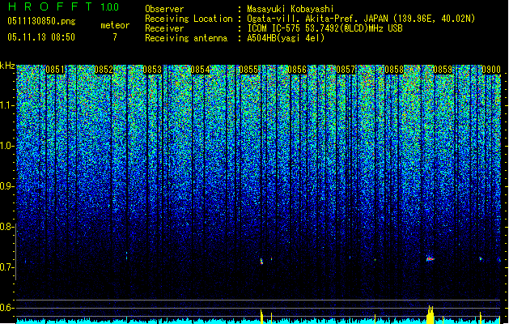Click the Receiver field label
This screenshot has height=324, width=509.
pyautogui.click(x=164, y=28)
